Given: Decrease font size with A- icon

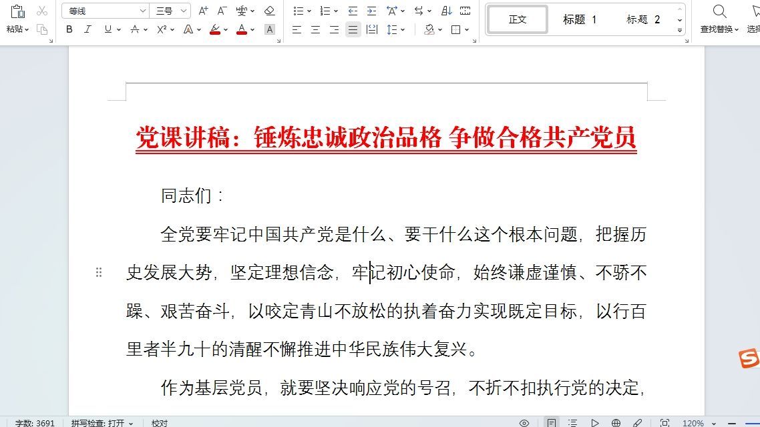Looking at the screenshot, I should [222, 11].
